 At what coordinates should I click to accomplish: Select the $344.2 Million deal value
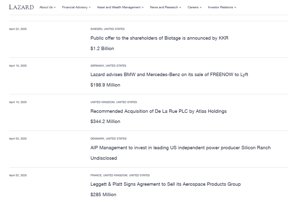pos(105,122)
